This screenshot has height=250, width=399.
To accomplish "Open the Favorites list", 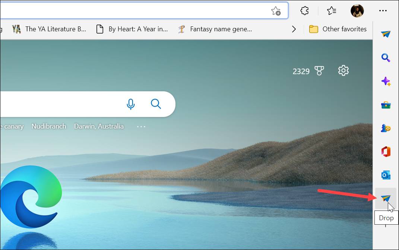I will 331,11.
